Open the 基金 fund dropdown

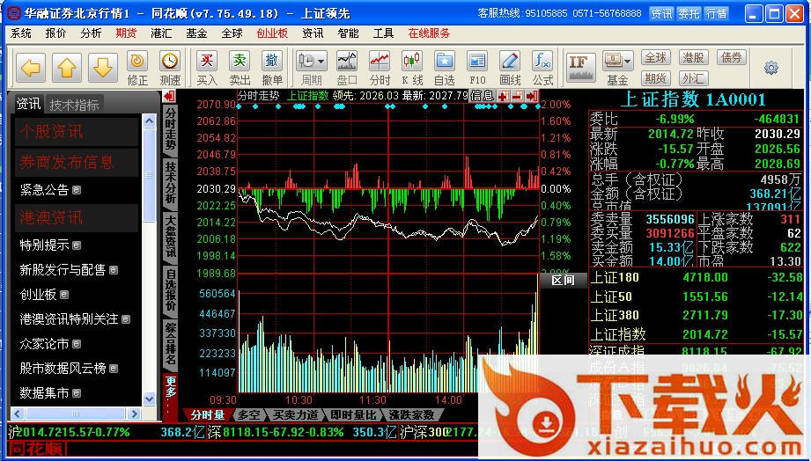617,69
